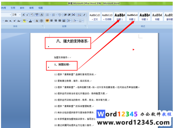The image size is (173, 128).
Task: Click the Borders grid icon
Action: click(x=80, y=21)
